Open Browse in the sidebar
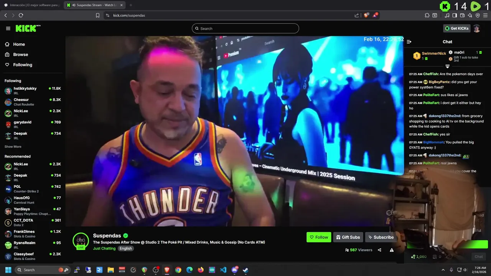Screen dimensions: 491x276 coord(20,54)
